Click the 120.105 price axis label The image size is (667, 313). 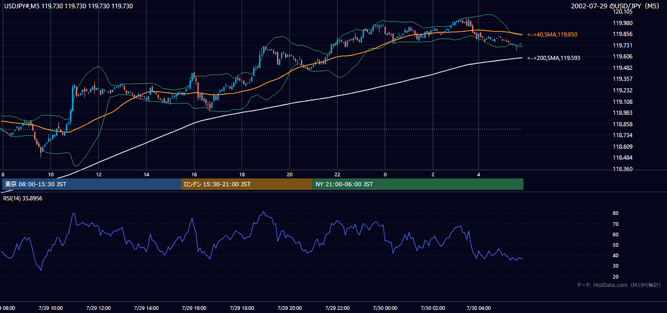point(623,11)
